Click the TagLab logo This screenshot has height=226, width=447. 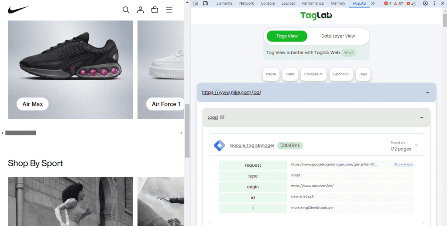(x=316, y=15)
